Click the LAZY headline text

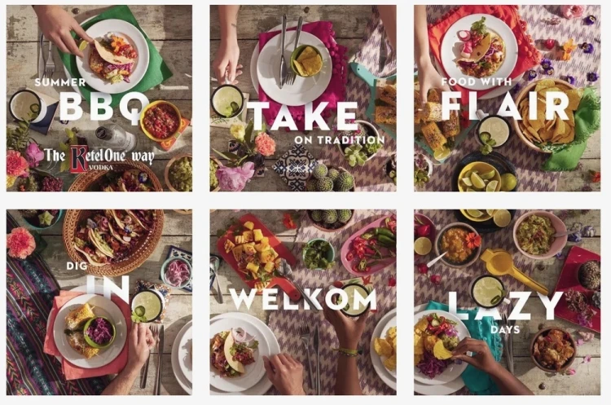(x=505, y=306)
